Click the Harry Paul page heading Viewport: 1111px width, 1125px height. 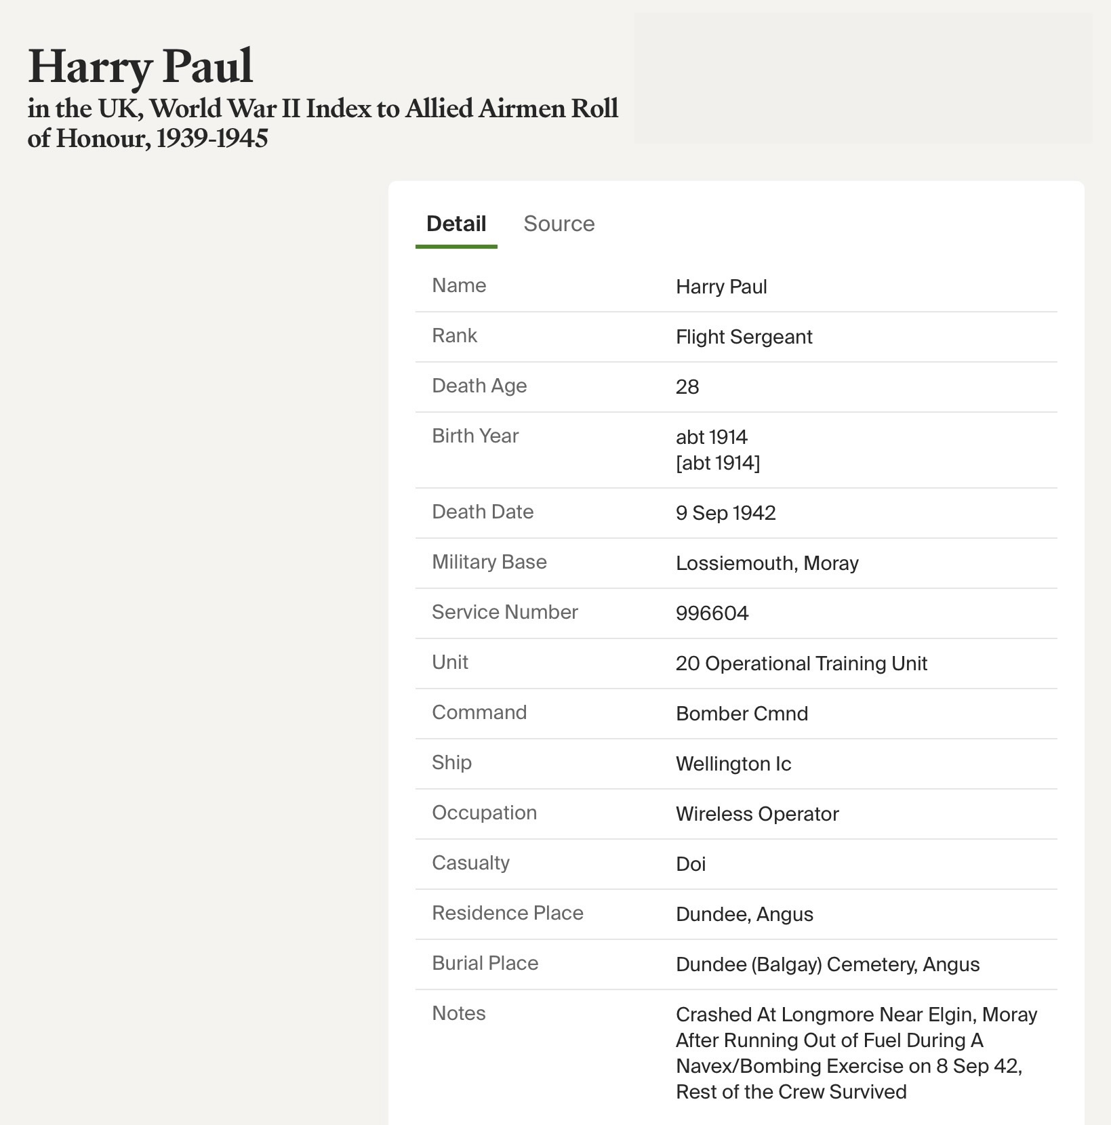140,66
